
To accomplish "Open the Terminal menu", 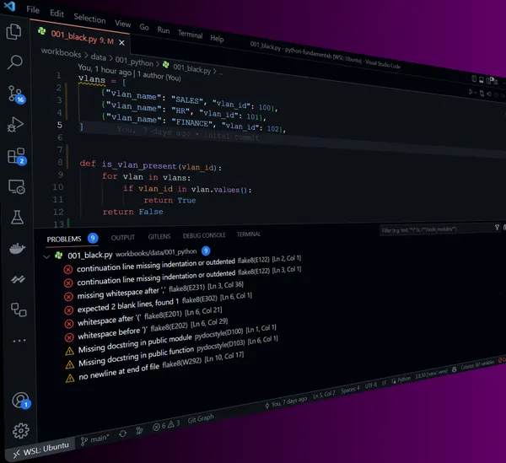I will tap(190, 35).
